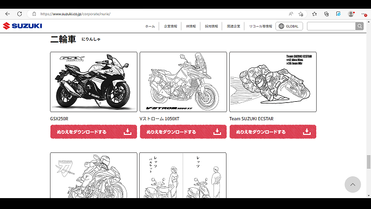This screenshot has width=371, height=209.
Task: Download the GSX250R coloring page
Action: (x=93, y=132)
